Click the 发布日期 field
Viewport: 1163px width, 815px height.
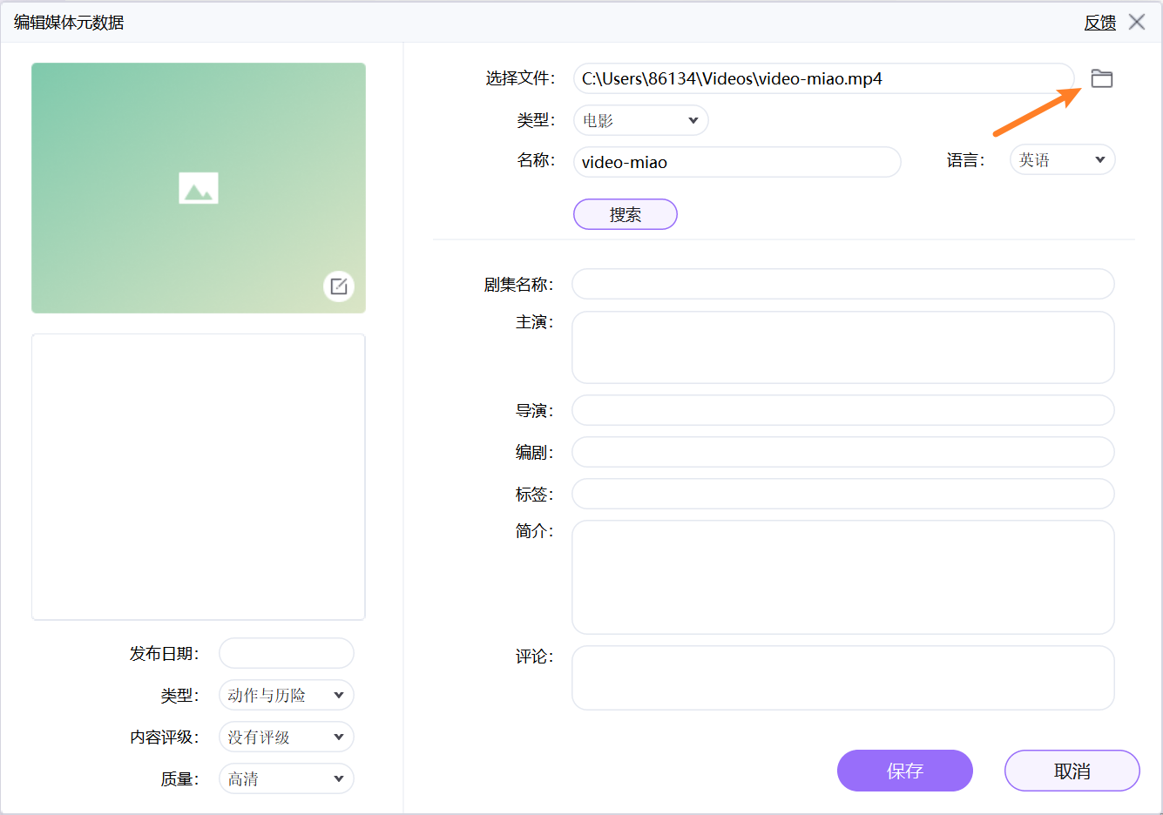tap(286, 653)
